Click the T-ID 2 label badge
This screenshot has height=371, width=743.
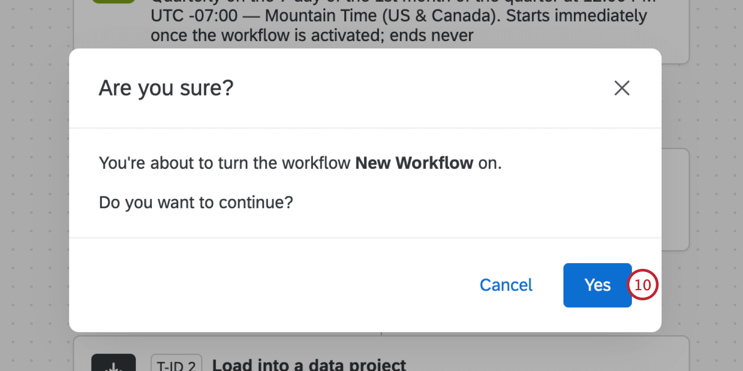[x=177, y=364]
